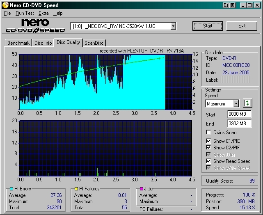Open the Maximum speed dropdown
263x215 pixels.
click(236, 104)
